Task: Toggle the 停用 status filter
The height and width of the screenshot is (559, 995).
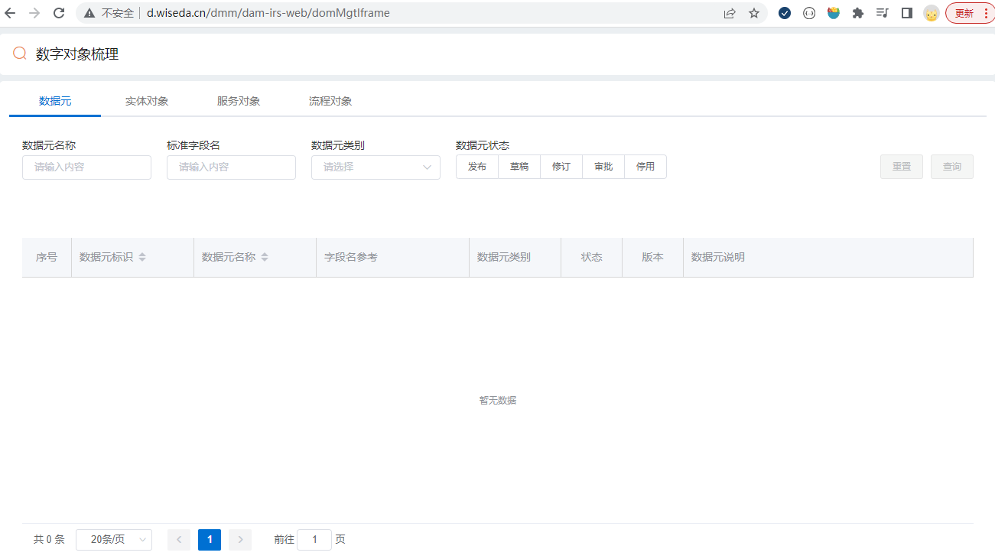Action: [x=645, y=167]
